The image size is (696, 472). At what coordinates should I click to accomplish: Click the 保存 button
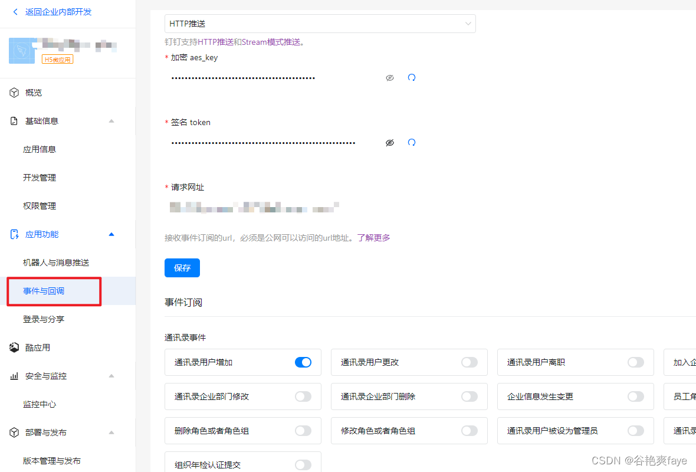coord(182,268)
